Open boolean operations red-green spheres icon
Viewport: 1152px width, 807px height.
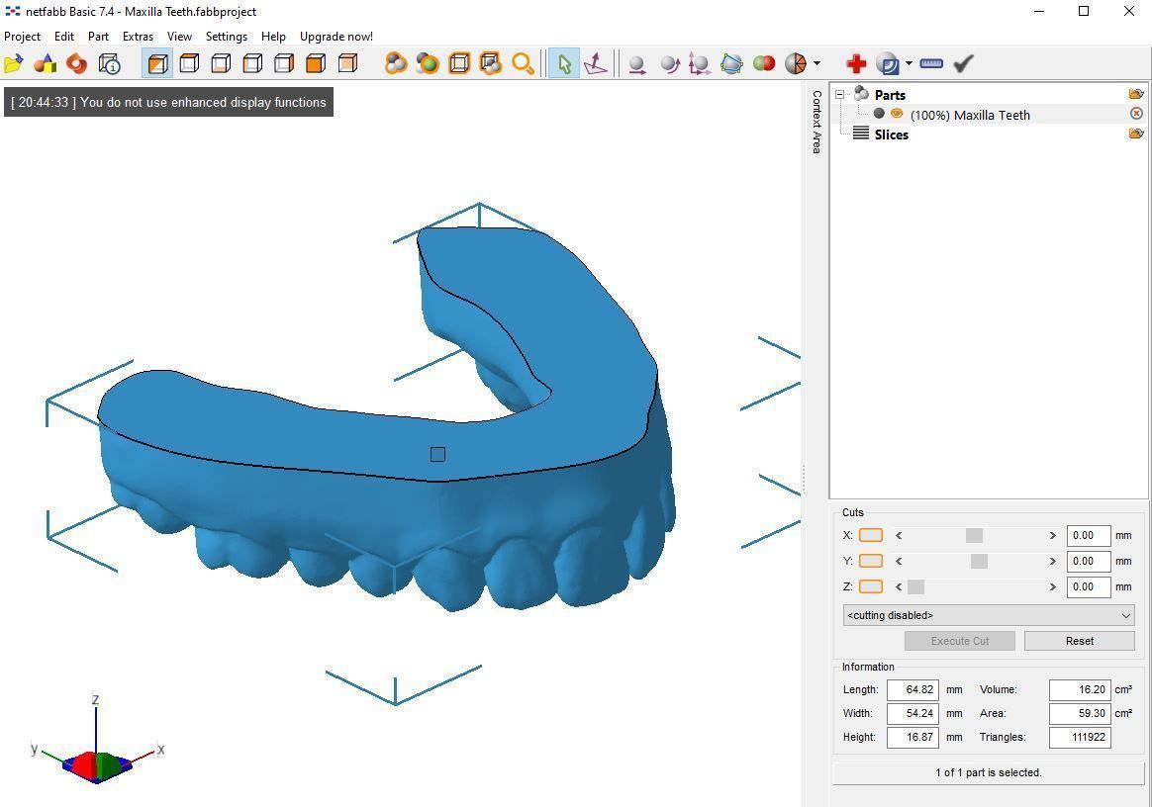point(763,64)
